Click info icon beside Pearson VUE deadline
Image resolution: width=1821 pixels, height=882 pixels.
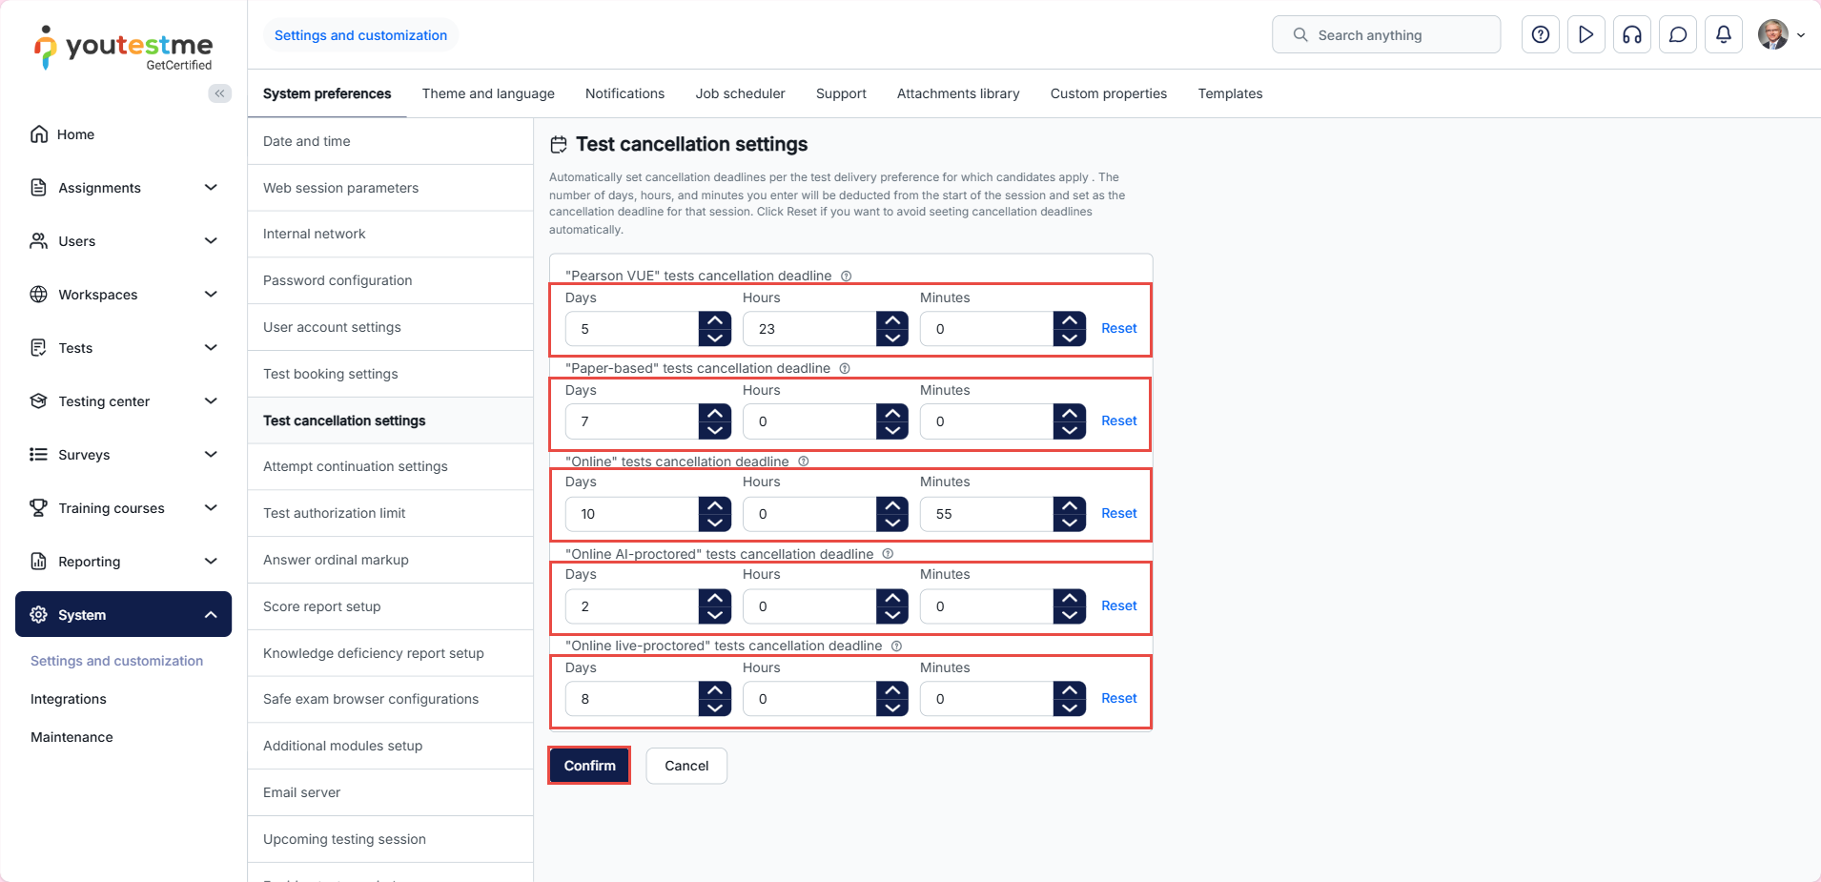coord(846,277)
